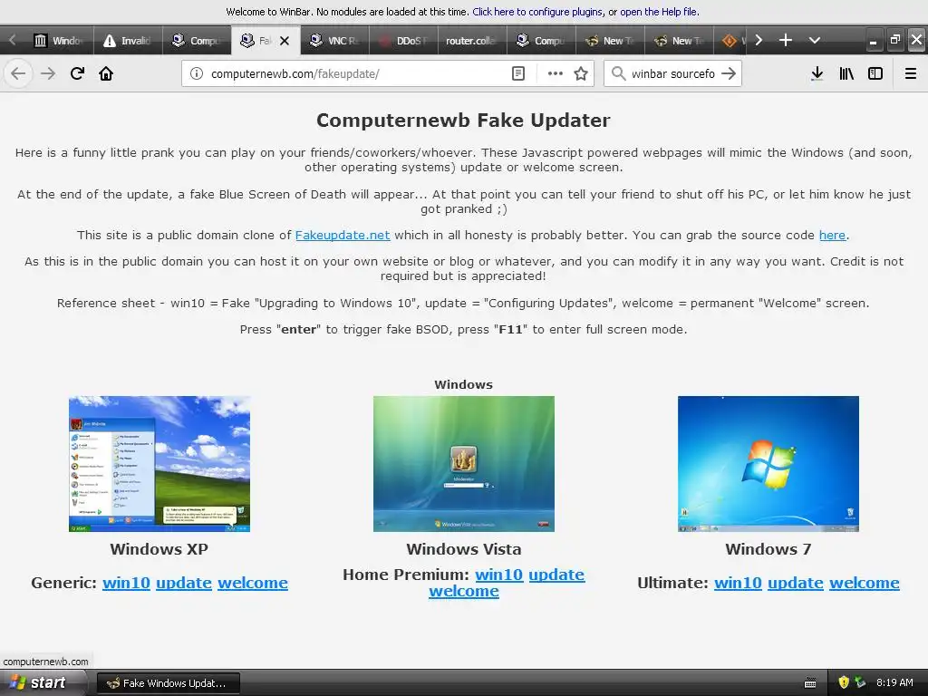928x696 pixels.
Task: Click the 8:19 AM taskbar clock
Action: [894, 682]
